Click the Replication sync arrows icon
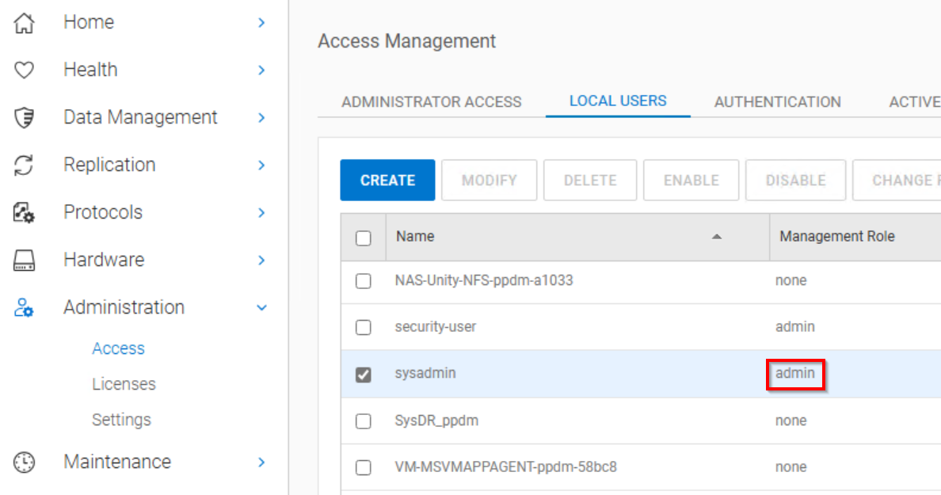This screenshot has width=941, height=495. coord(25,165)
